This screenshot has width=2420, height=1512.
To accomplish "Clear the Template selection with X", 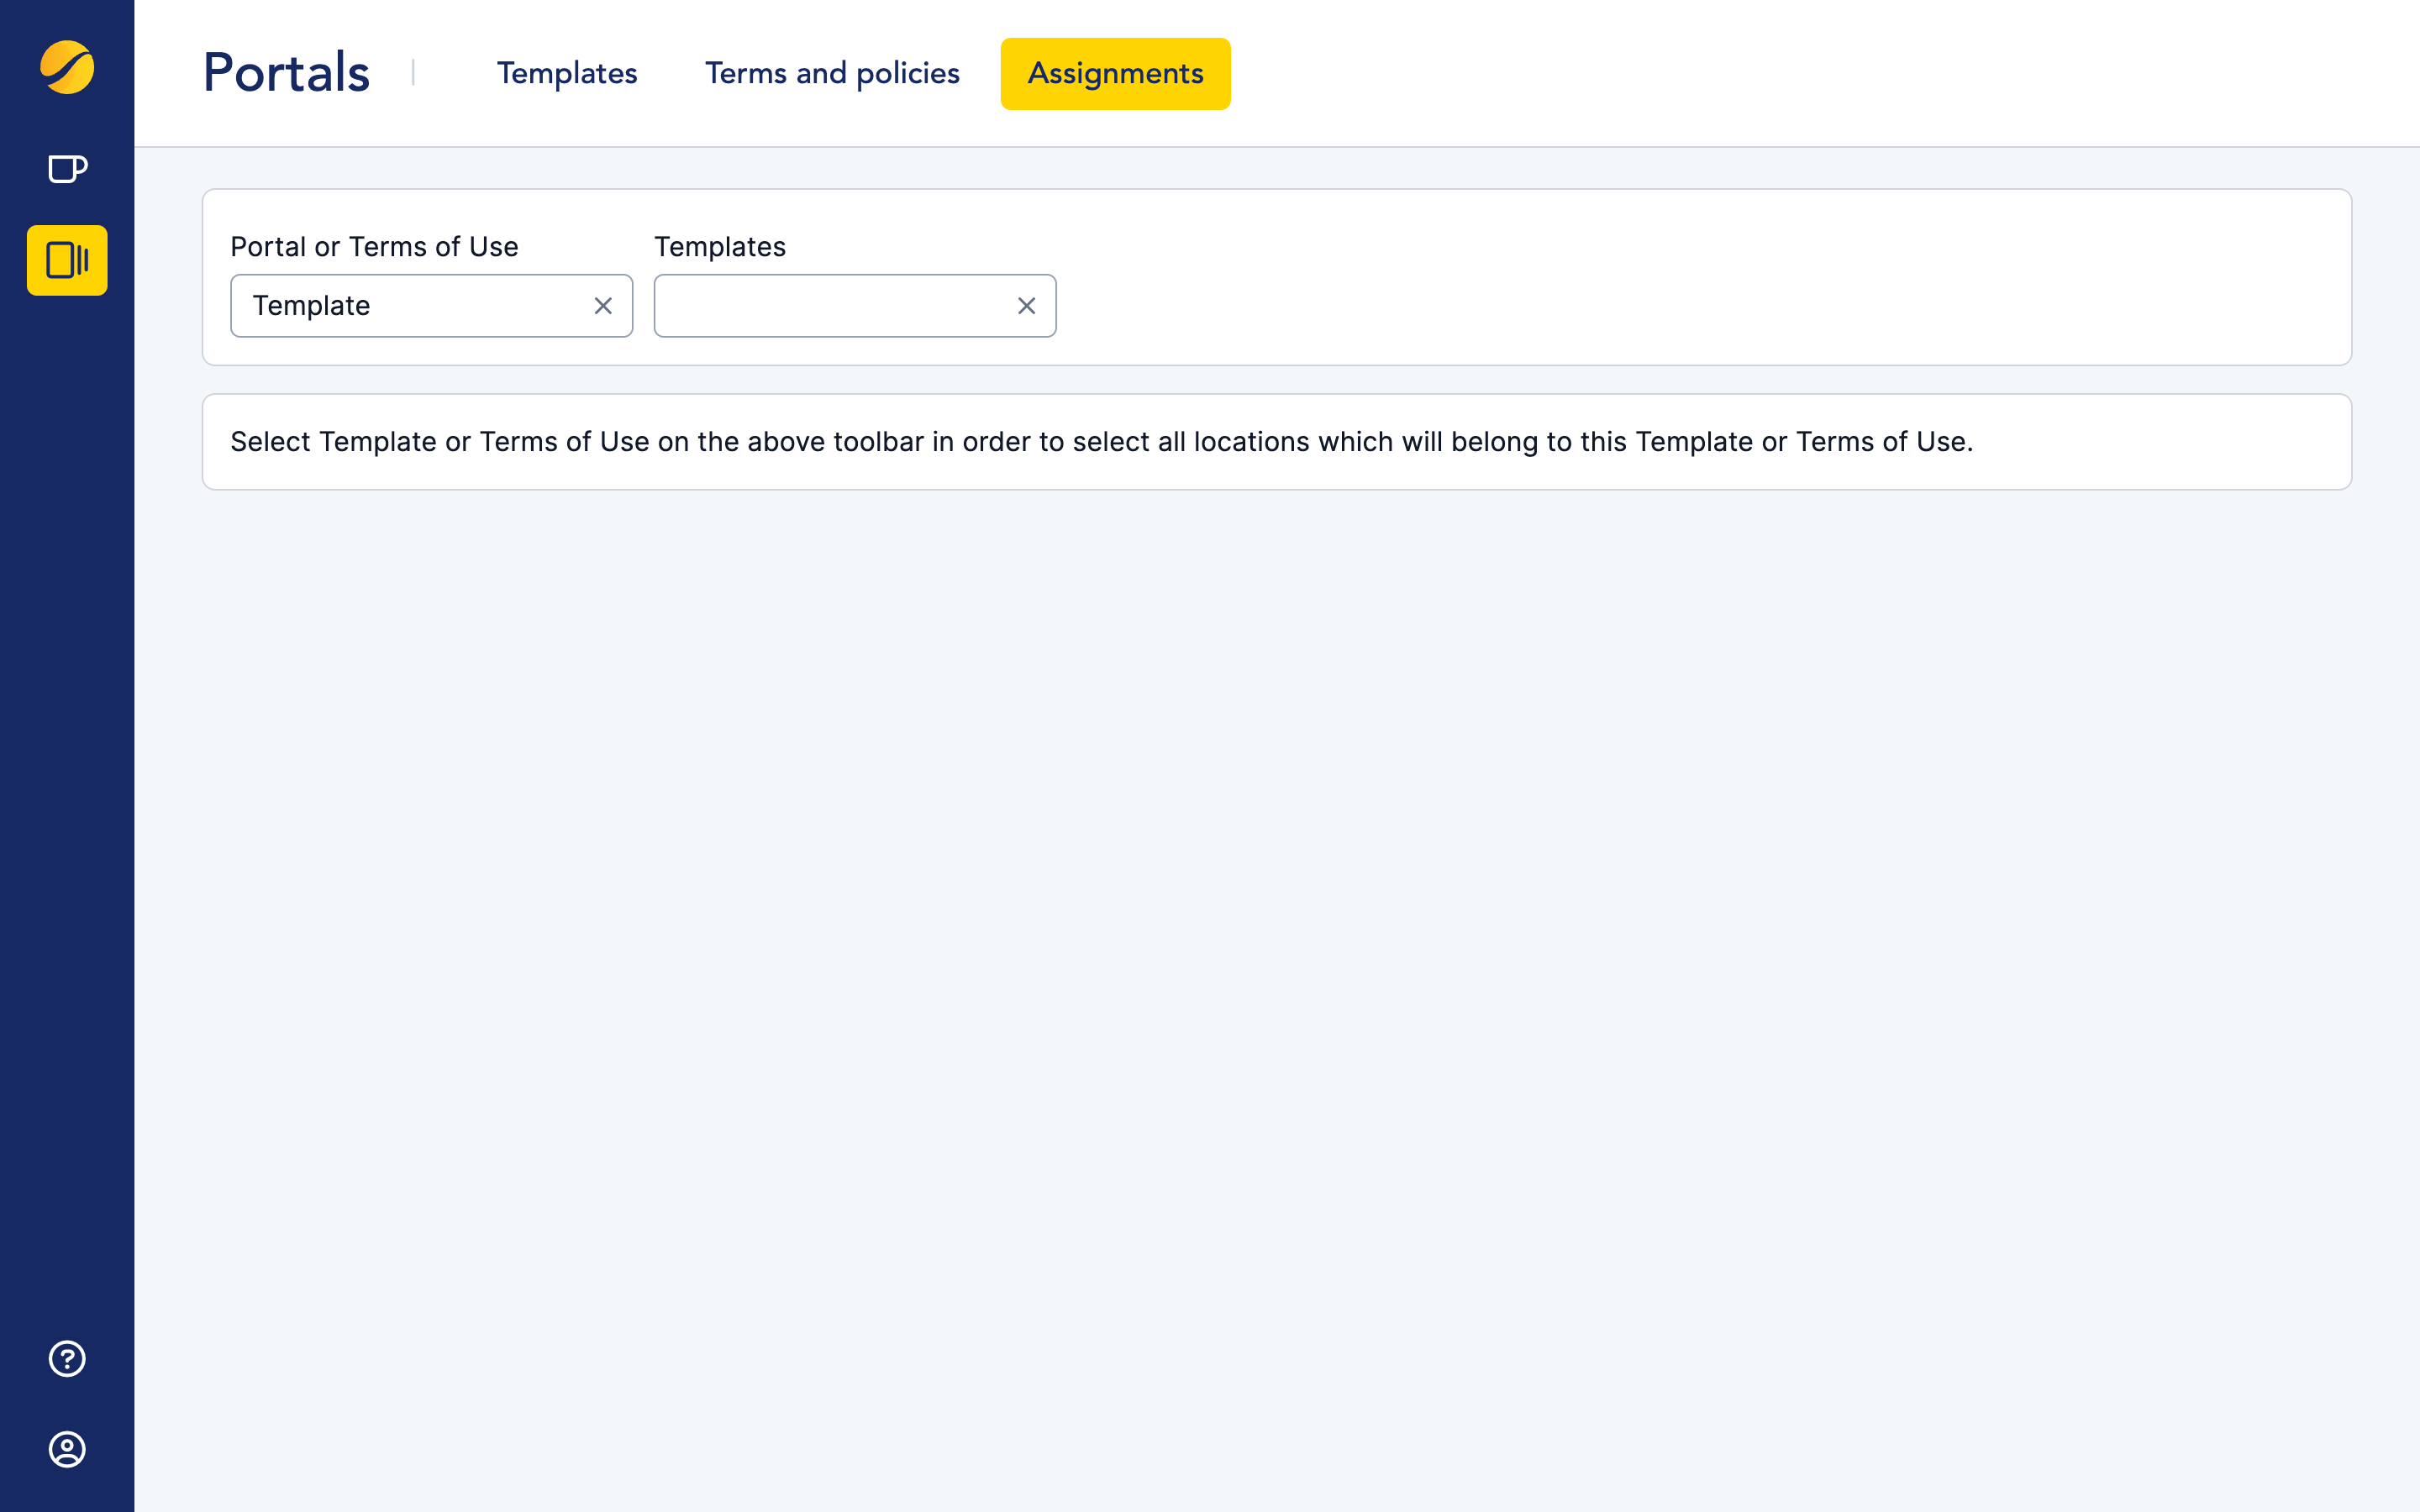I will (x=603, y=306).
